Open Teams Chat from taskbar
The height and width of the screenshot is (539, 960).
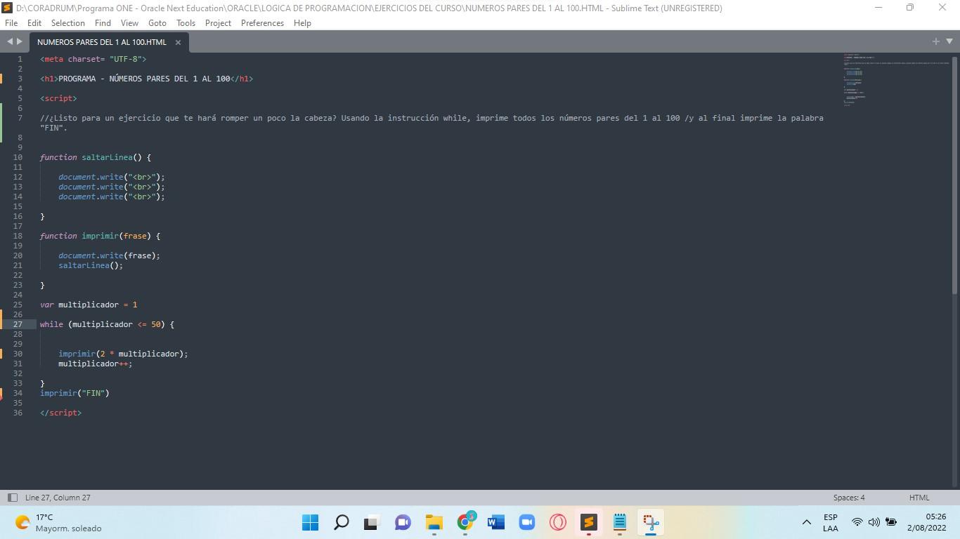[403, 522]
